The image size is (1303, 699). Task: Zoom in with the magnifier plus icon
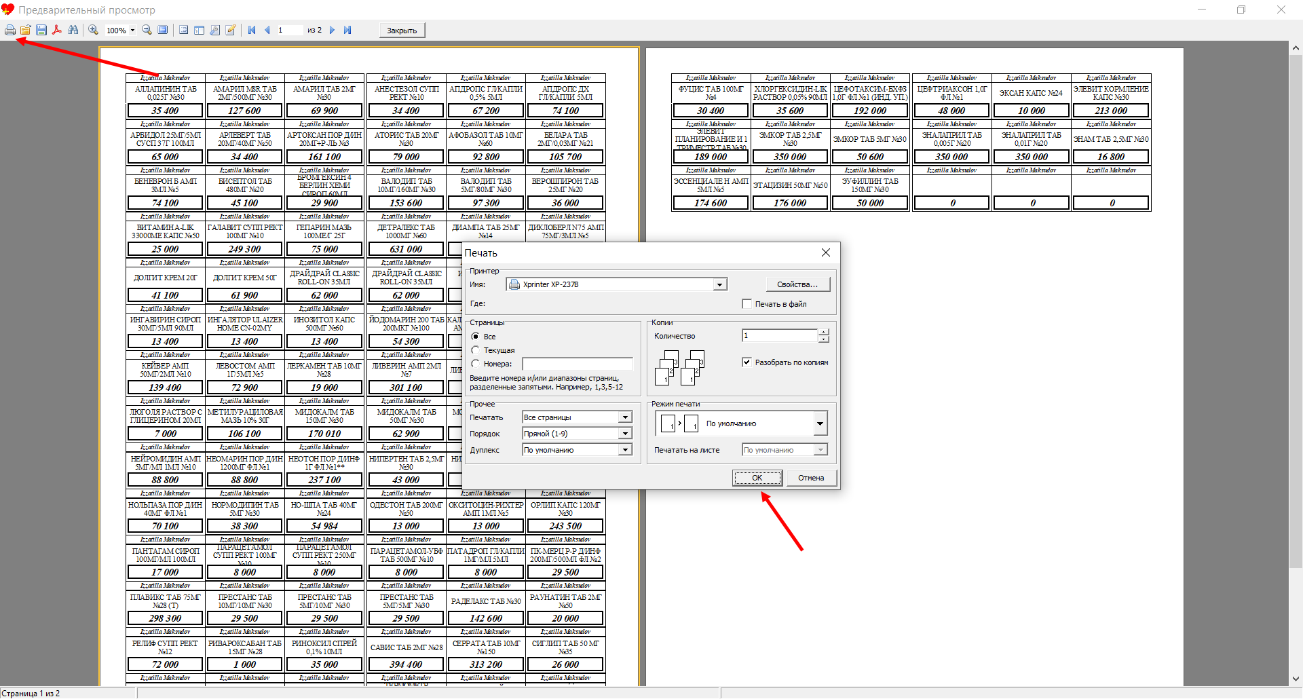[x=94, y=30]
